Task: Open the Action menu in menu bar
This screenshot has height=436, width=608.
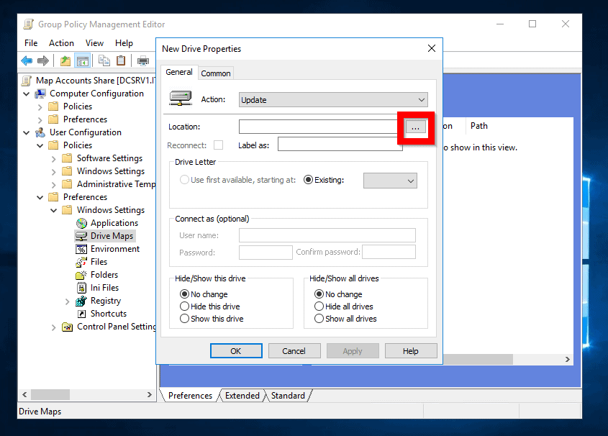Action: pos(61,43)
